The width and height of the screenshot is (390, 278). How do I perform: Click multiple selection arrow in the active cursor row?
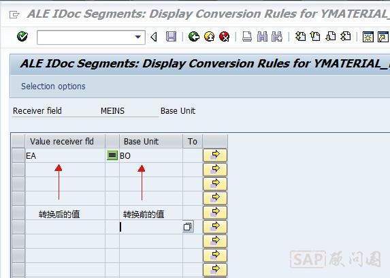click(x=215, y=227)
